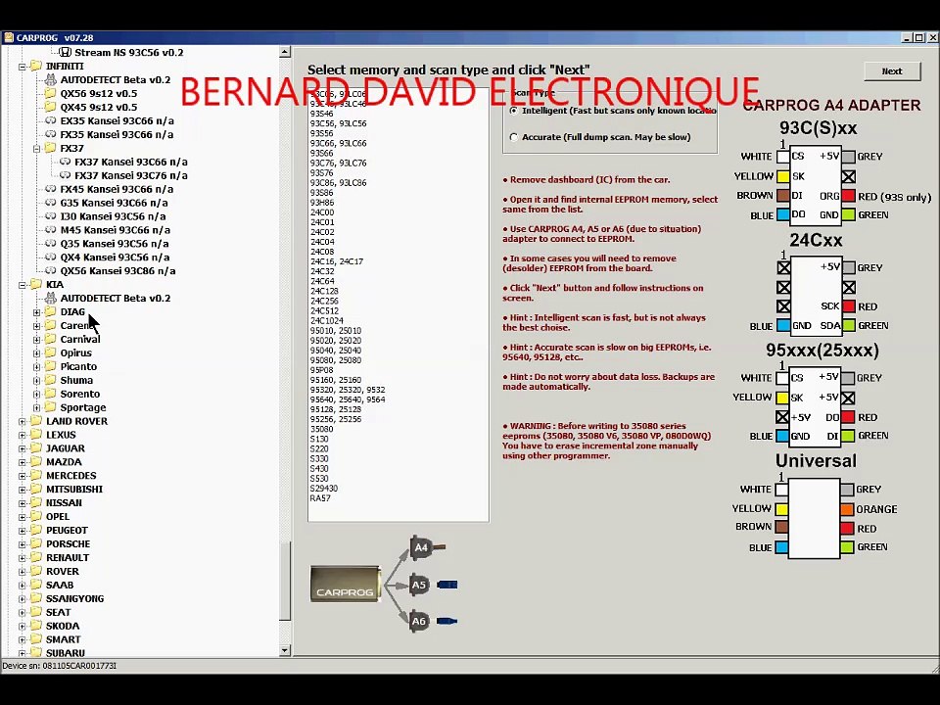
Task: Click the A5 adapter icon
Action: (x=419, y=586)
